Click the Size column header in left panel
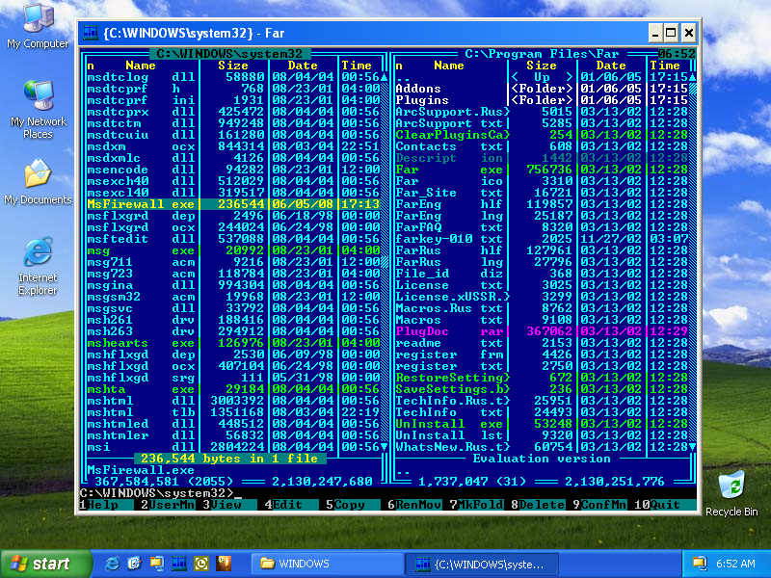771x578 pixels. click(232, 66)
